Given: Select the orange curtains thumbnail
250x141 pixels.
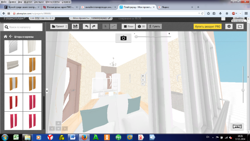Looking at the screenshot, I should (x=32, y=65).
